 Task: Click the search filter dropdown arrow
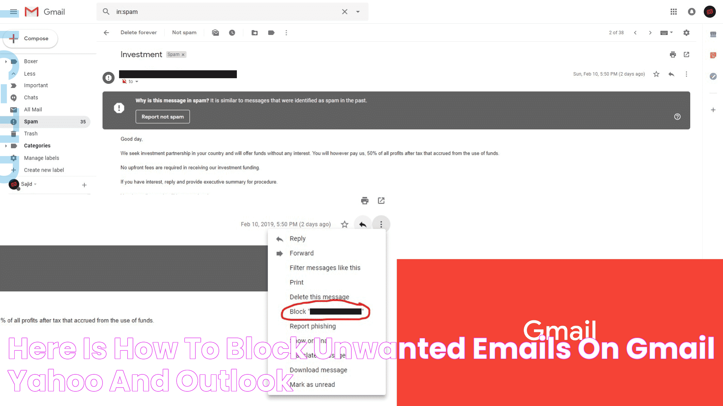pos(358,11)
